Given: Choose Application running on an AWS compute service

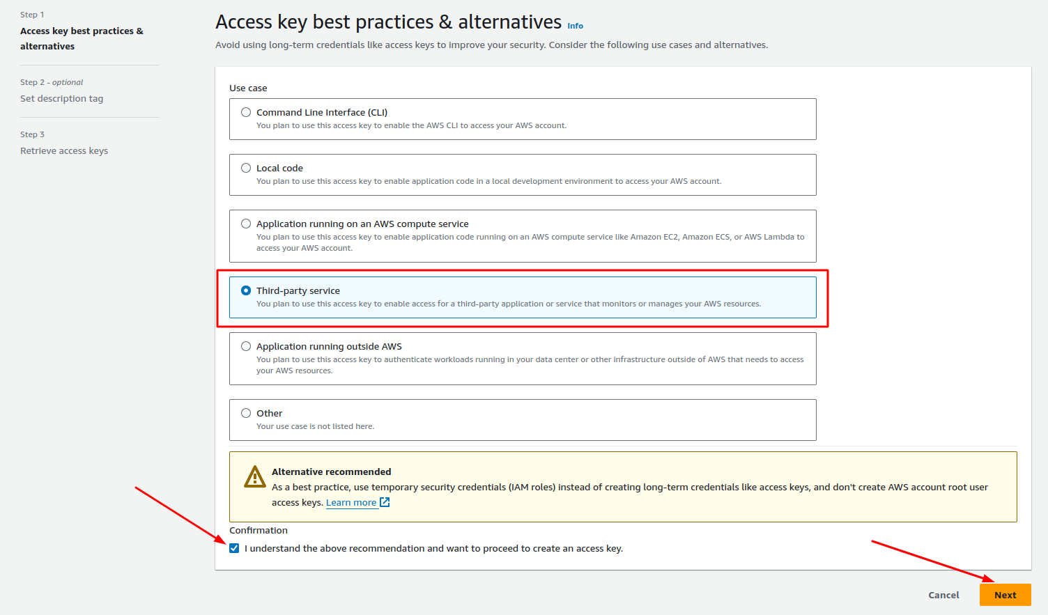Looking at the screenshot, I should [x=245, y=223].
